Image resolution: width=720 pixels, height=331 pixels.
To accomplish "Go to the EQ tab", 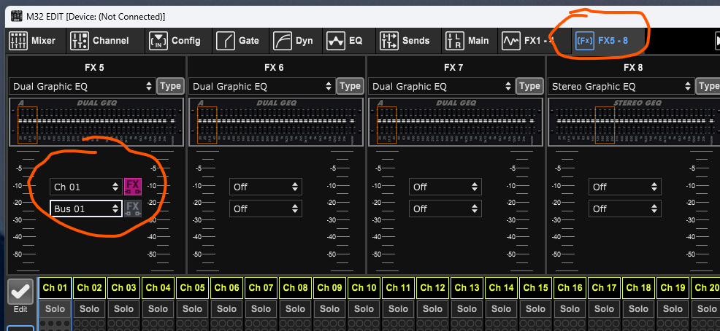I will coord(345,41).
